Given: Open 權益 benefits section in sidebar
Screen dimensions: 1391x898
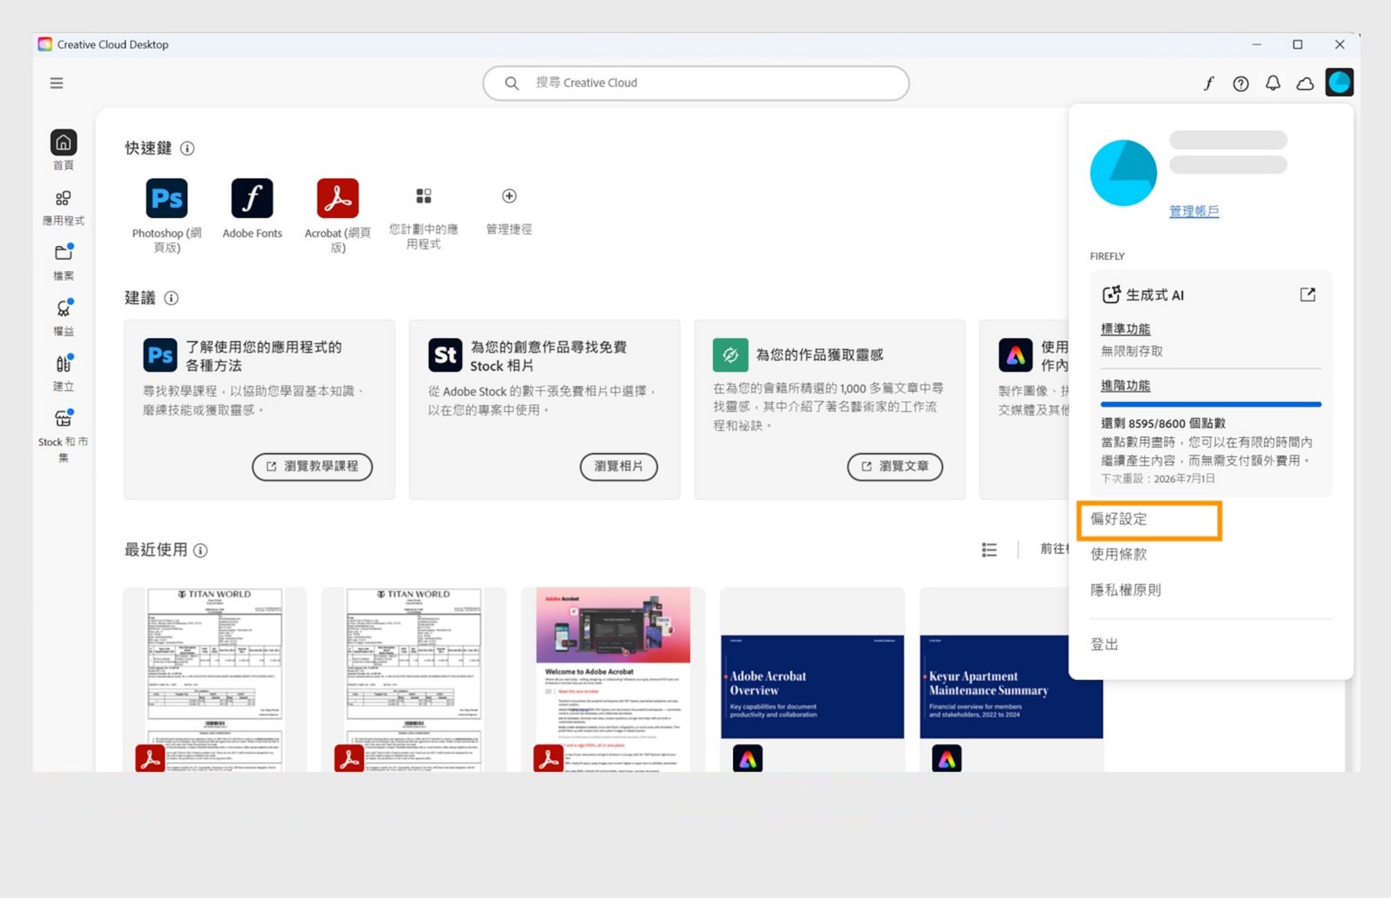Looking at the screenshot, I should coord(63,318).
